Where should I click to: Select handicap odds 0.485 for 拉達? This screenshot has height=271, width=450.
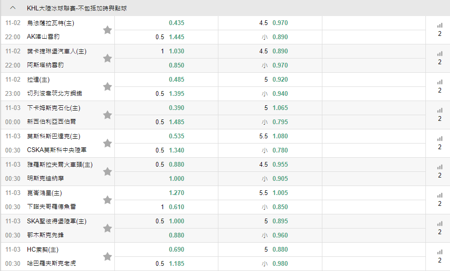coord(176,80)
